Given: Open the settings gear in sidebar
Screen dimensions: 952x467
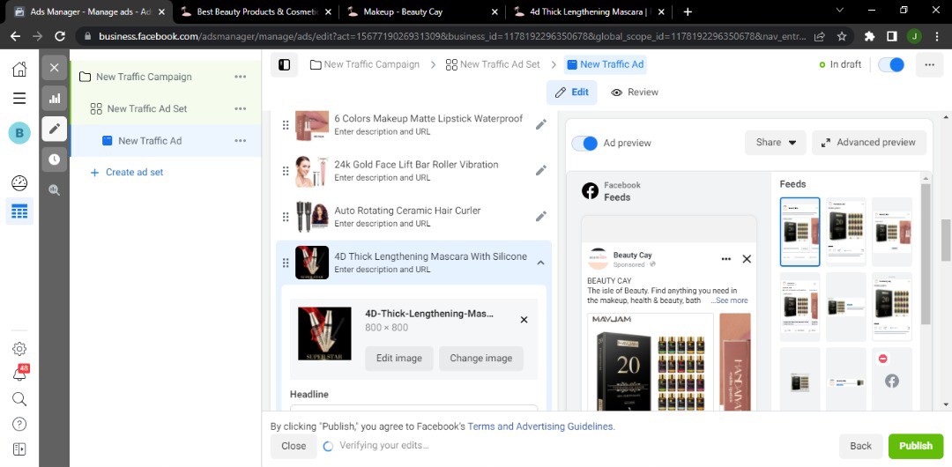Looking at the screenshot, I should point(19,349).
